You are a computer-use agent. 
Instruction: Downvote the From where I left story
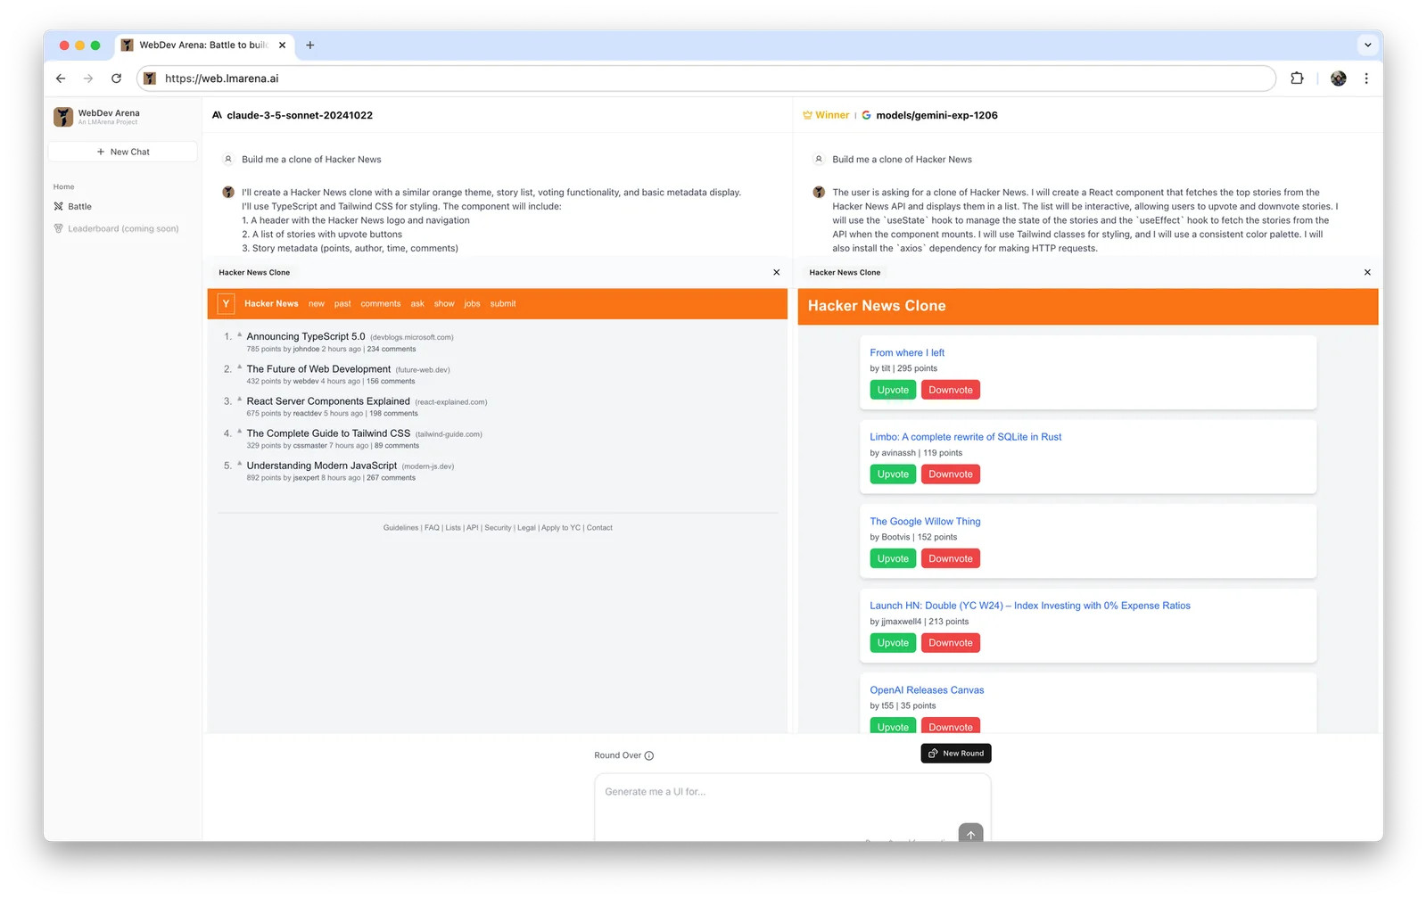click(951, 390)
